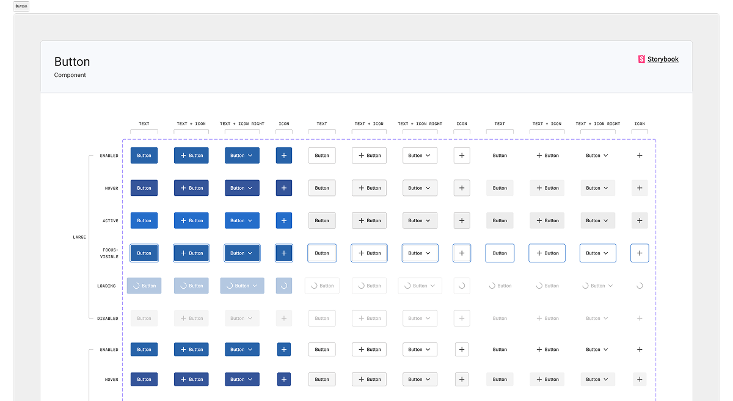
Task: Open blue filled 'Button' chevron dropdown in Large Enabled row
Action: coord(242,156)
